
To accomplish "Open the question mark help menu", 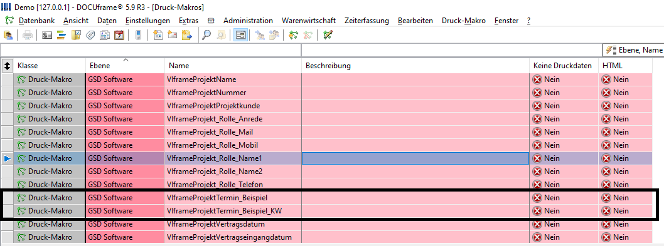I will pos(528,20).
